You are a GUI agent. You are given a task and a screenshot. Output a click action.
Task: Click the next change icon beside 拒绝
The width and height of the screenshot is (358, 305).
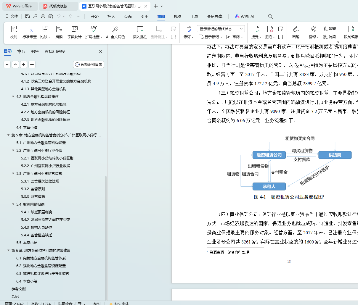280,37
